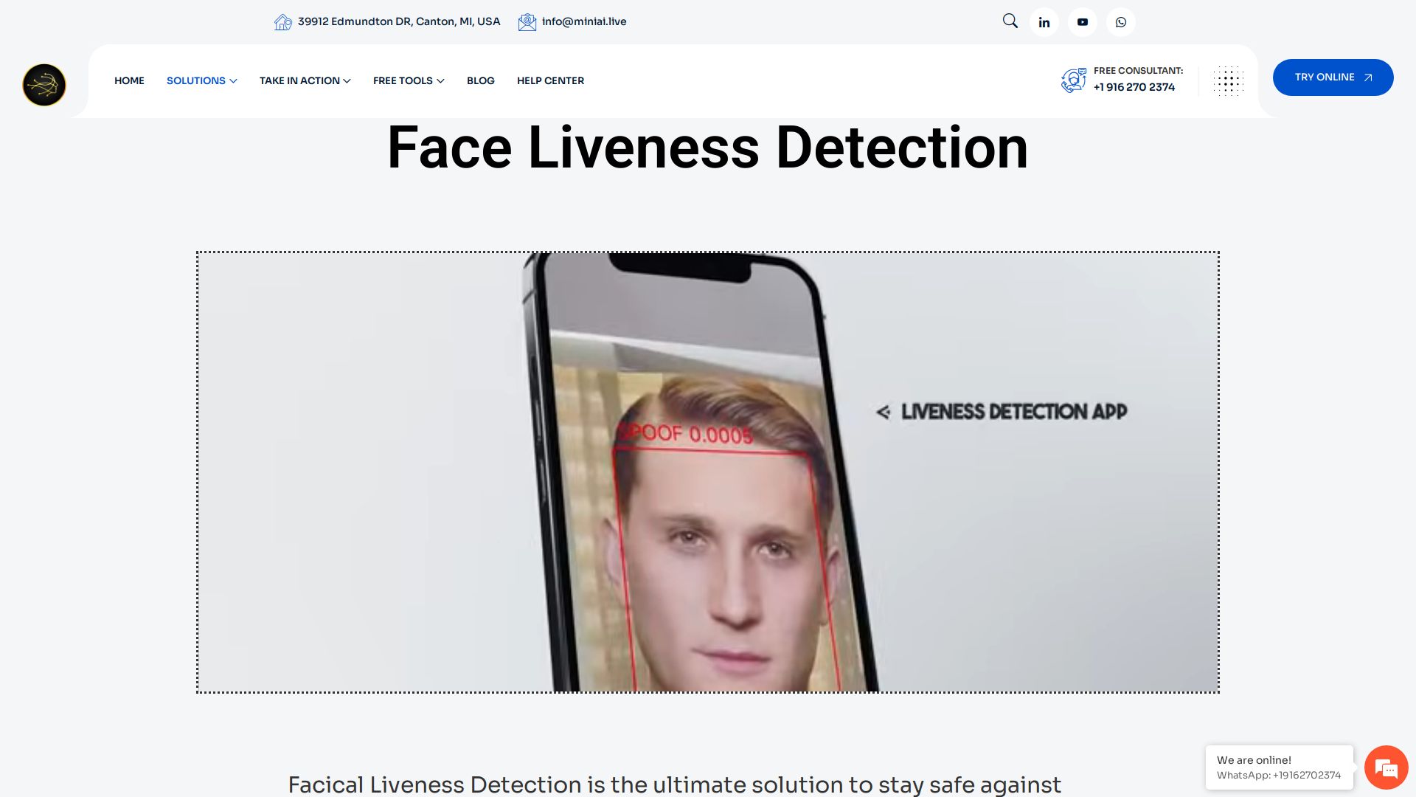Expand the Solutions dropdown menu

pos(201,80)
